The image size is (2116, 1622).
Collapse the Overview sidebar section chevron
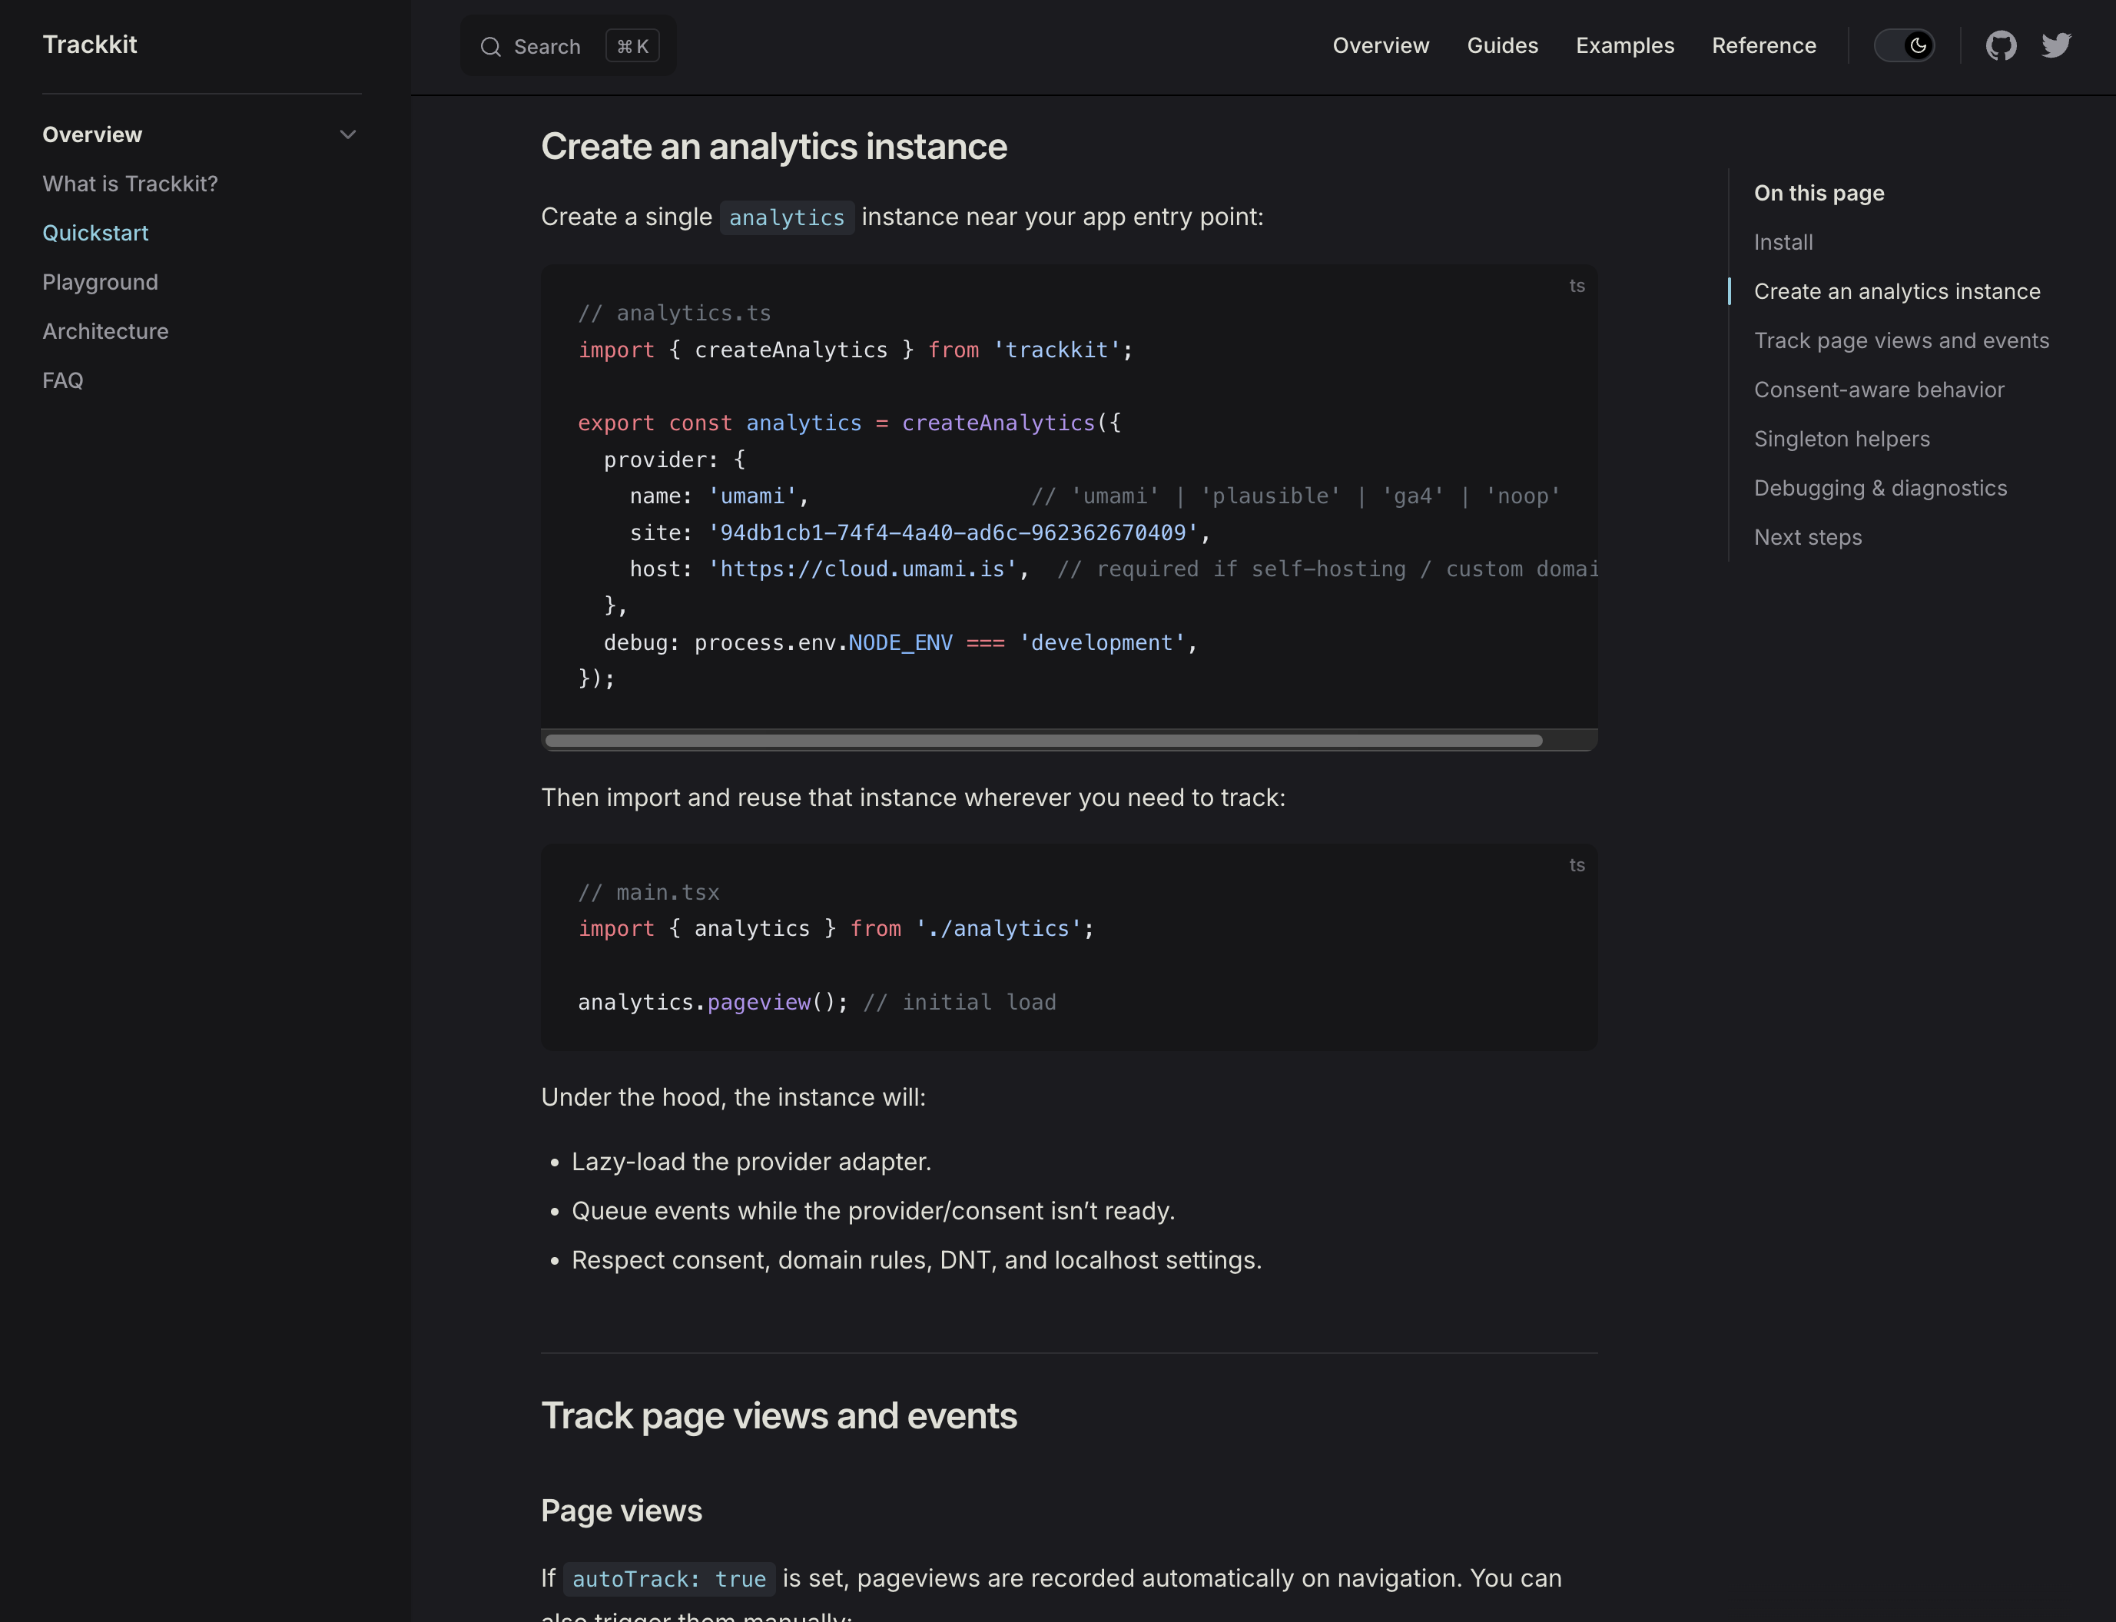(347, 134)
